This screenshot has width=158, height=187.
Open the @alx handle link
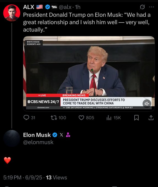(x=65, y=7)
